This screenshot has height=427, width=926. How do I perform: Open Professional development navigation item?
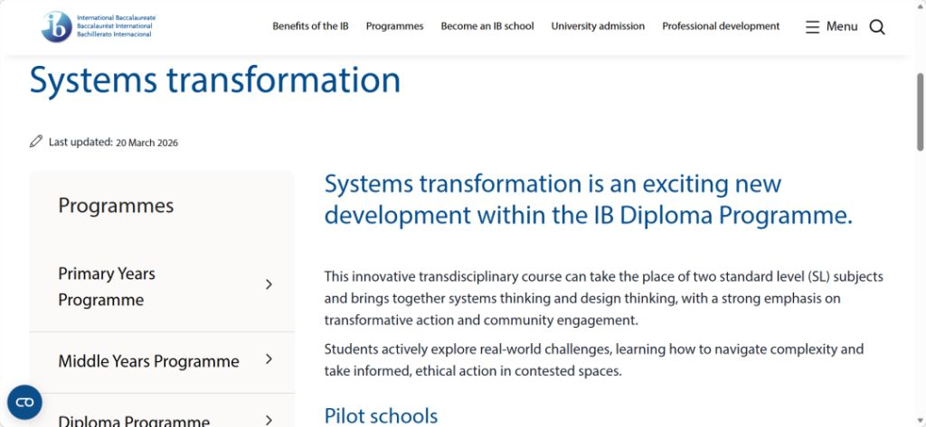tap(721, 26)
